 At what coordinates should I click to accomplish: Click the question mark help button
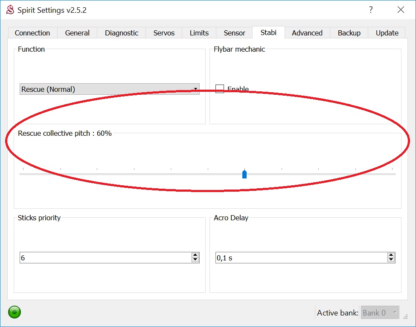point(371,10)
